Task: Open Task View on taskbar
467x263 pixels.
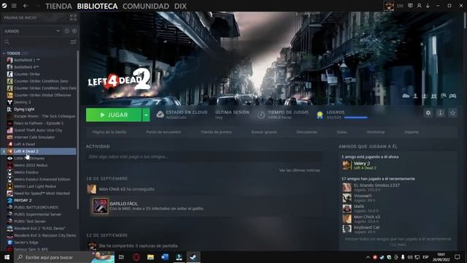Action: (121, 257)
